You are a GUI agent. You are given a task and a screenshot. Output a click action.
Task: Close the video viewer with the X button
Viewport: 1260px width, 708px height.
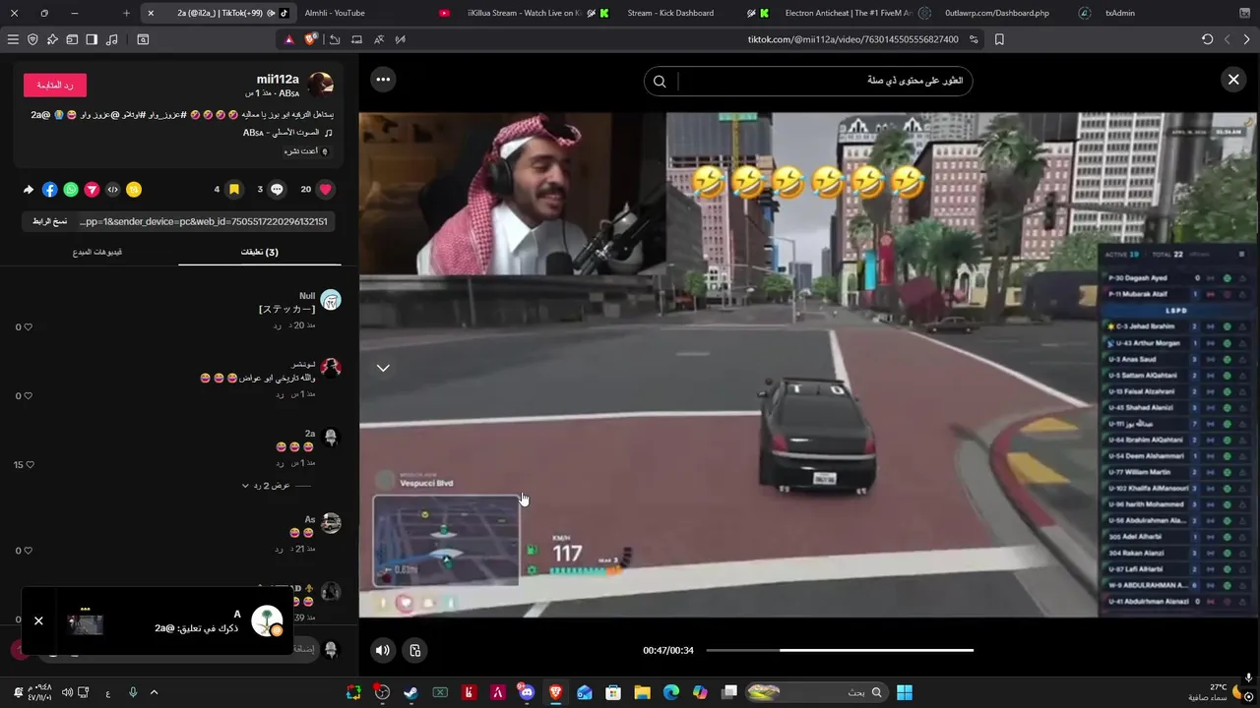[1233, 80]
